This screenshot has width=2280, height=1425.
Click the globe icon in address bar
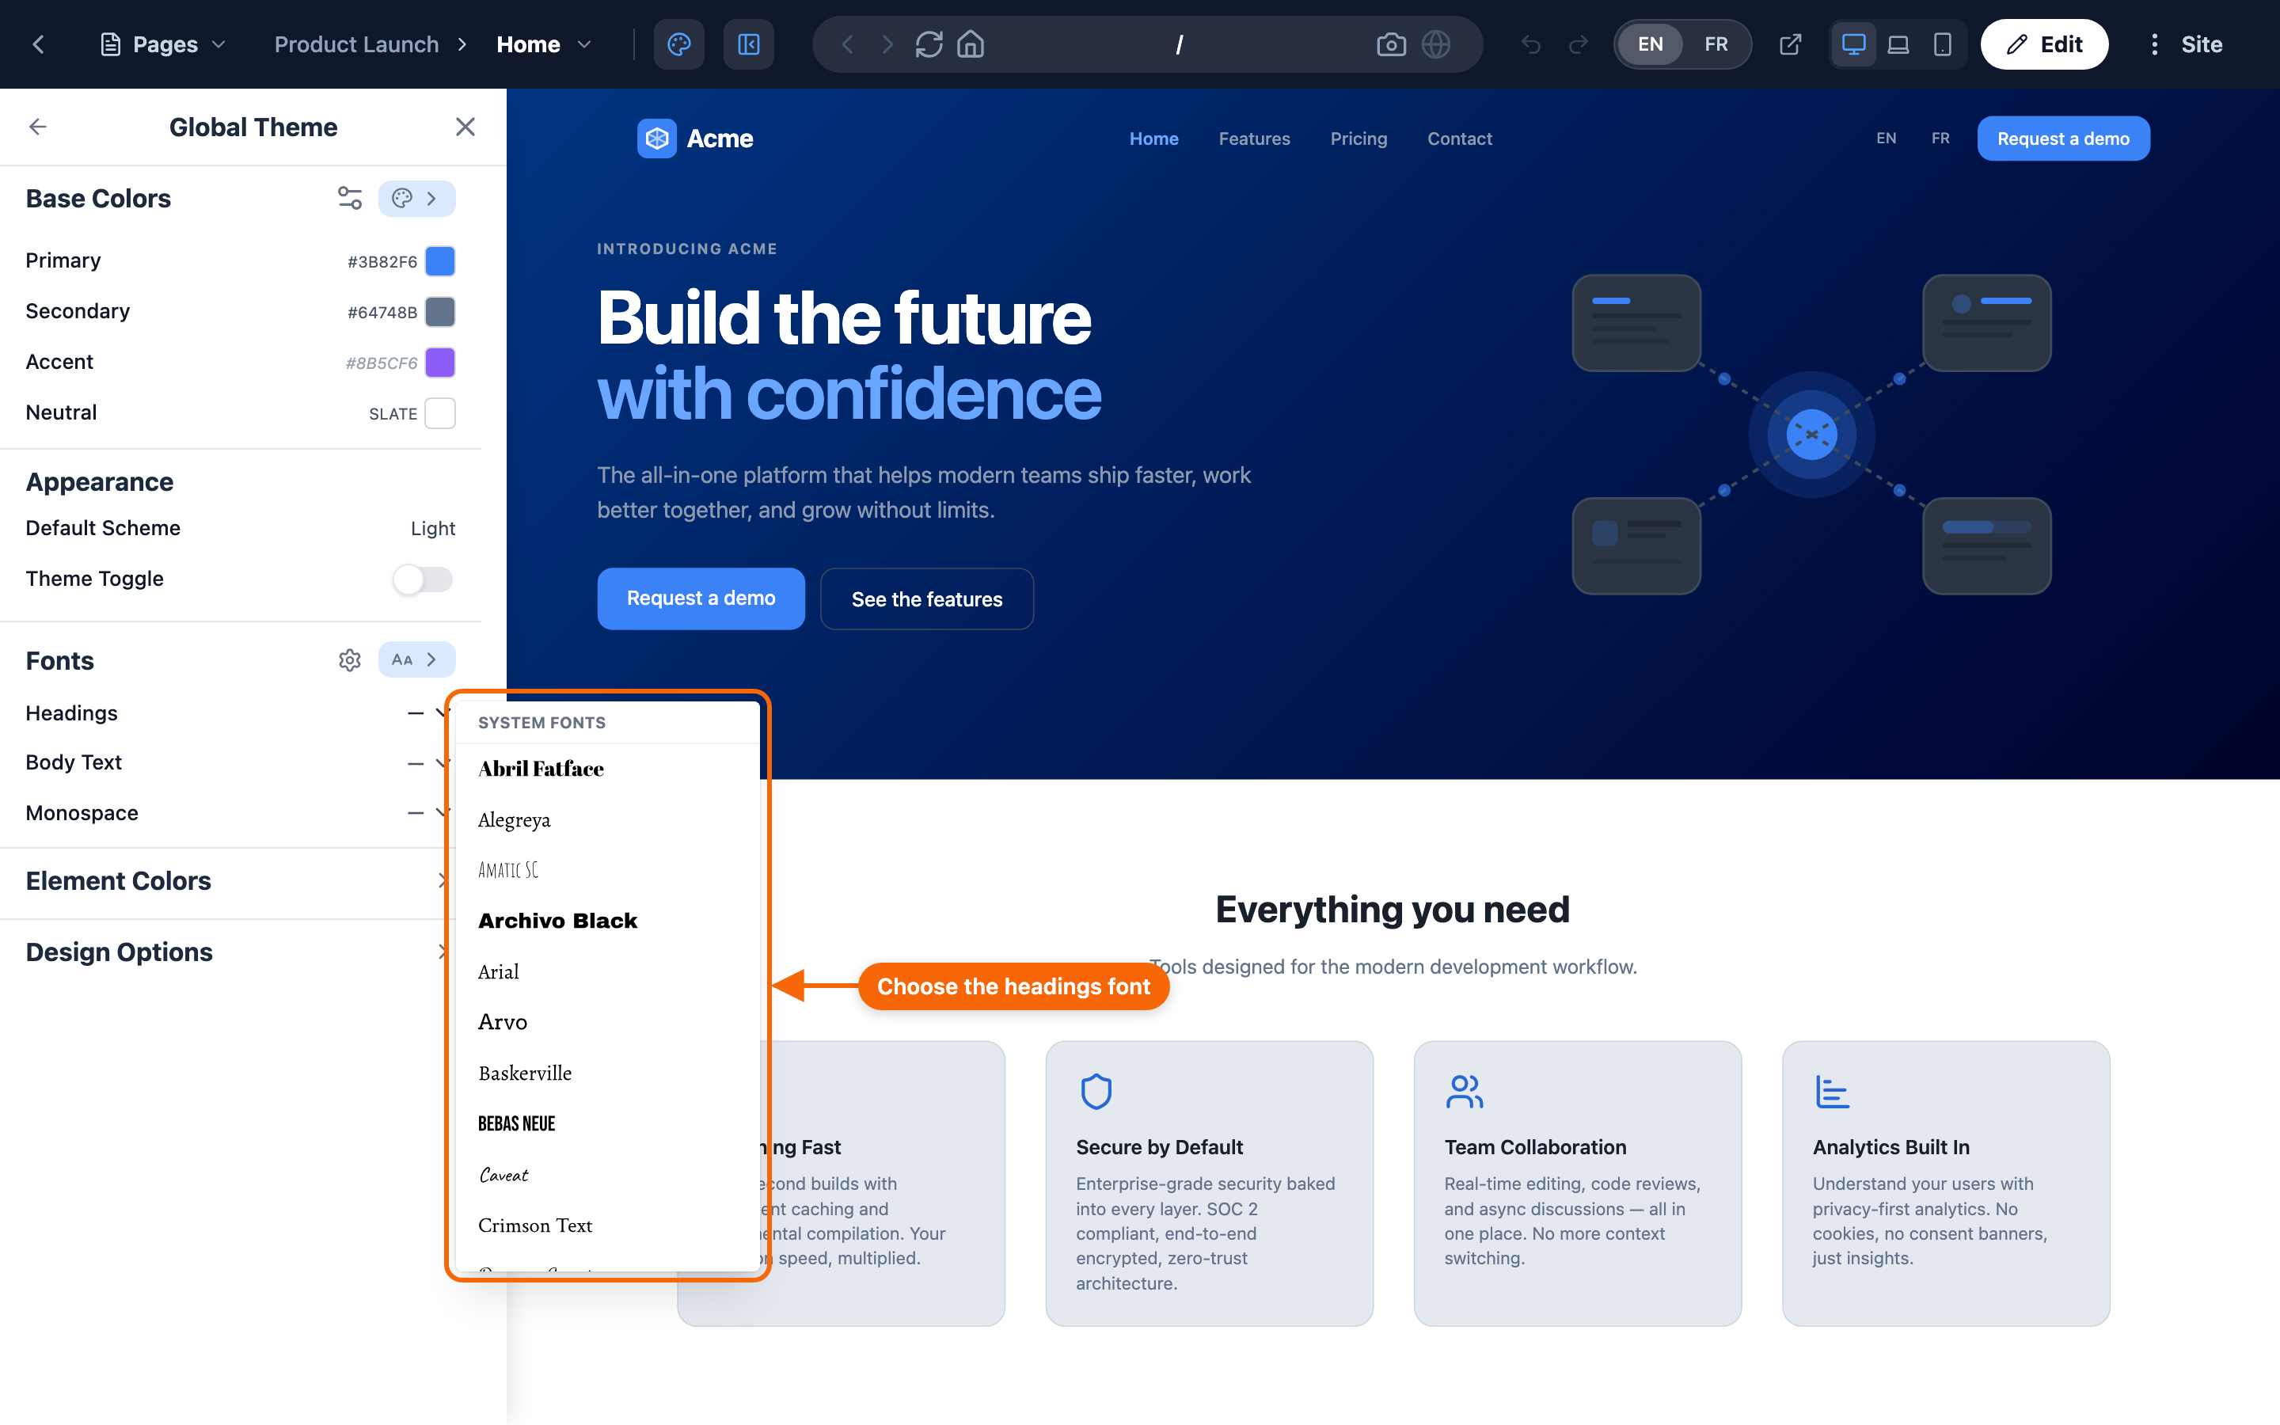tap(1436, 44)
